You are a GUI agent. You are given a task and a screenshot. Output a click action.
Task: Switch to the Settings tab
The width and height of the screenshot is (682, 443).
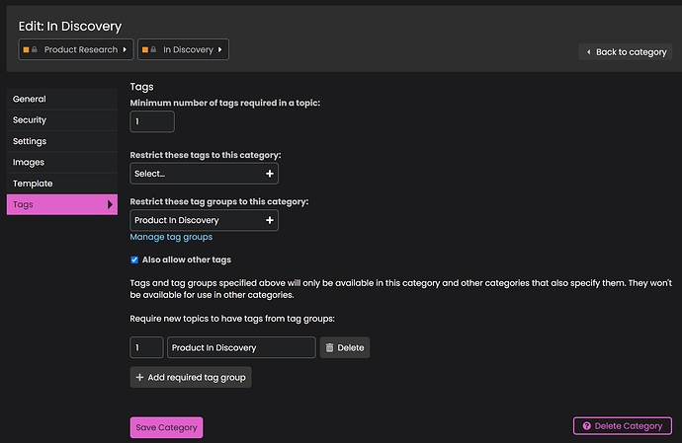point(62,141)
